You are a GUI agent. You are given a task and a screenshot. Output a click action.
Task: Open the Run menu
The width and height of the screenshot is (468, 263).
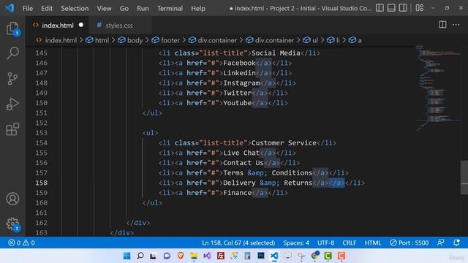[x=143, y=8]
